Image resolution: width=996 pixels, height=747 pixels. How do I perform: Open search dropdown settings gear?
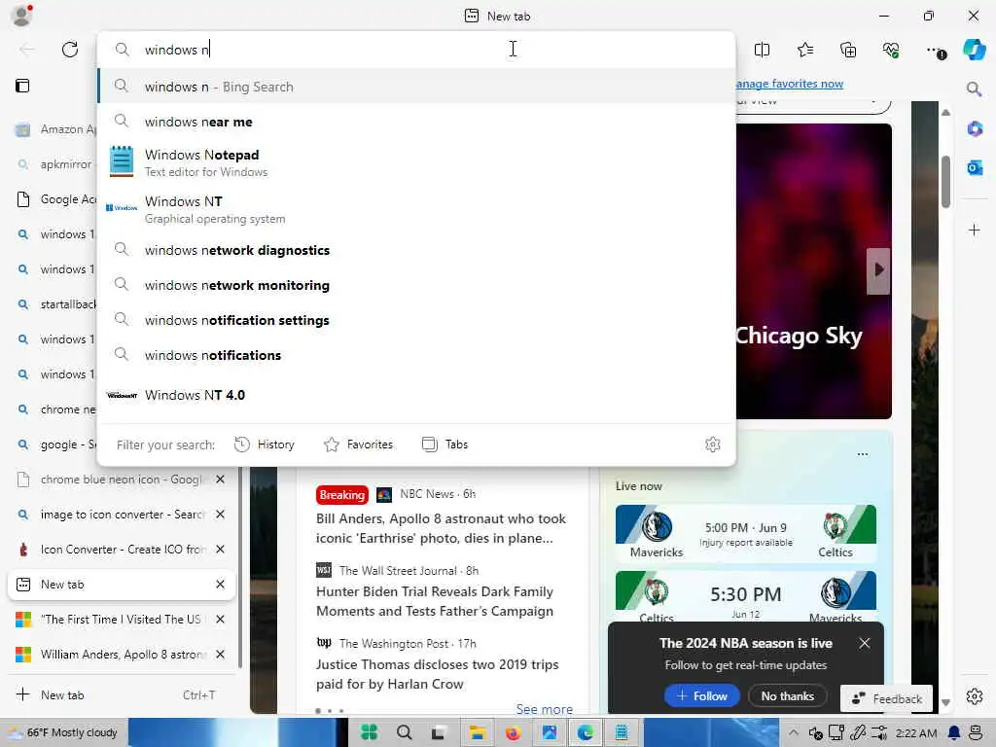tap(713, 445)
